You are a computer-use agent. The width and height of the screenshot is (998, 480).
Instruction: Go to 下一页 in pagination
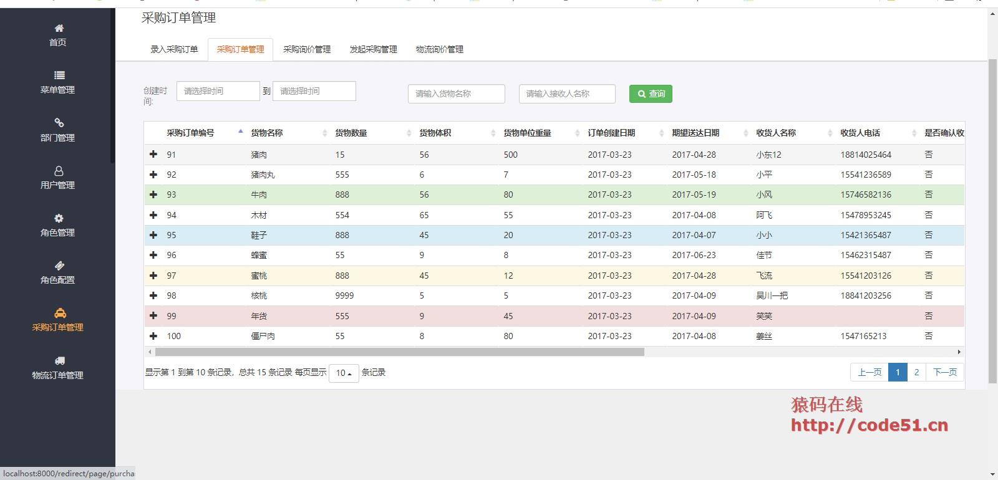(x=945, y=372)
